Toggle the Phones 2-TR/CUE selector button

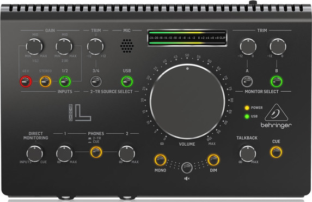96,152
